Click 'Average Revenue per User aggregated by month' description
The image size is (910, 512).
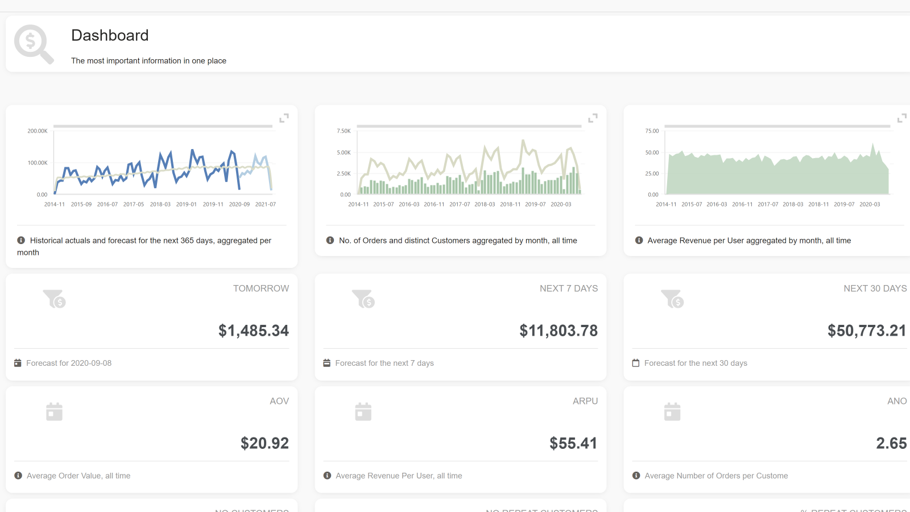coord(749,241)
